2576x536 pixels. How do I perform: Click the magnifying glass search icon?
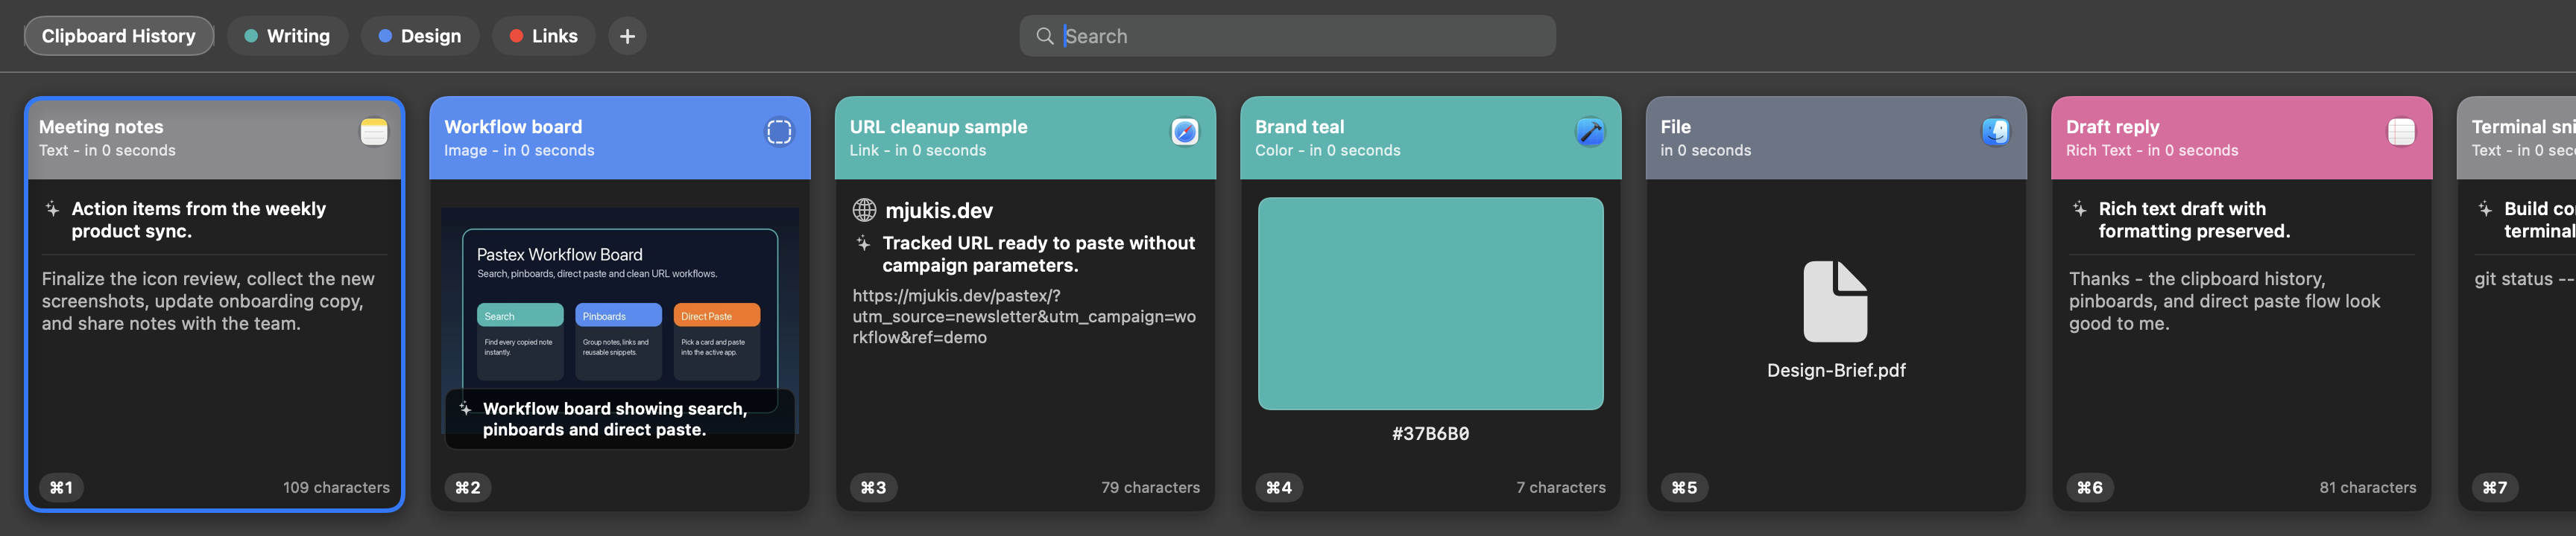[1045, 36]
